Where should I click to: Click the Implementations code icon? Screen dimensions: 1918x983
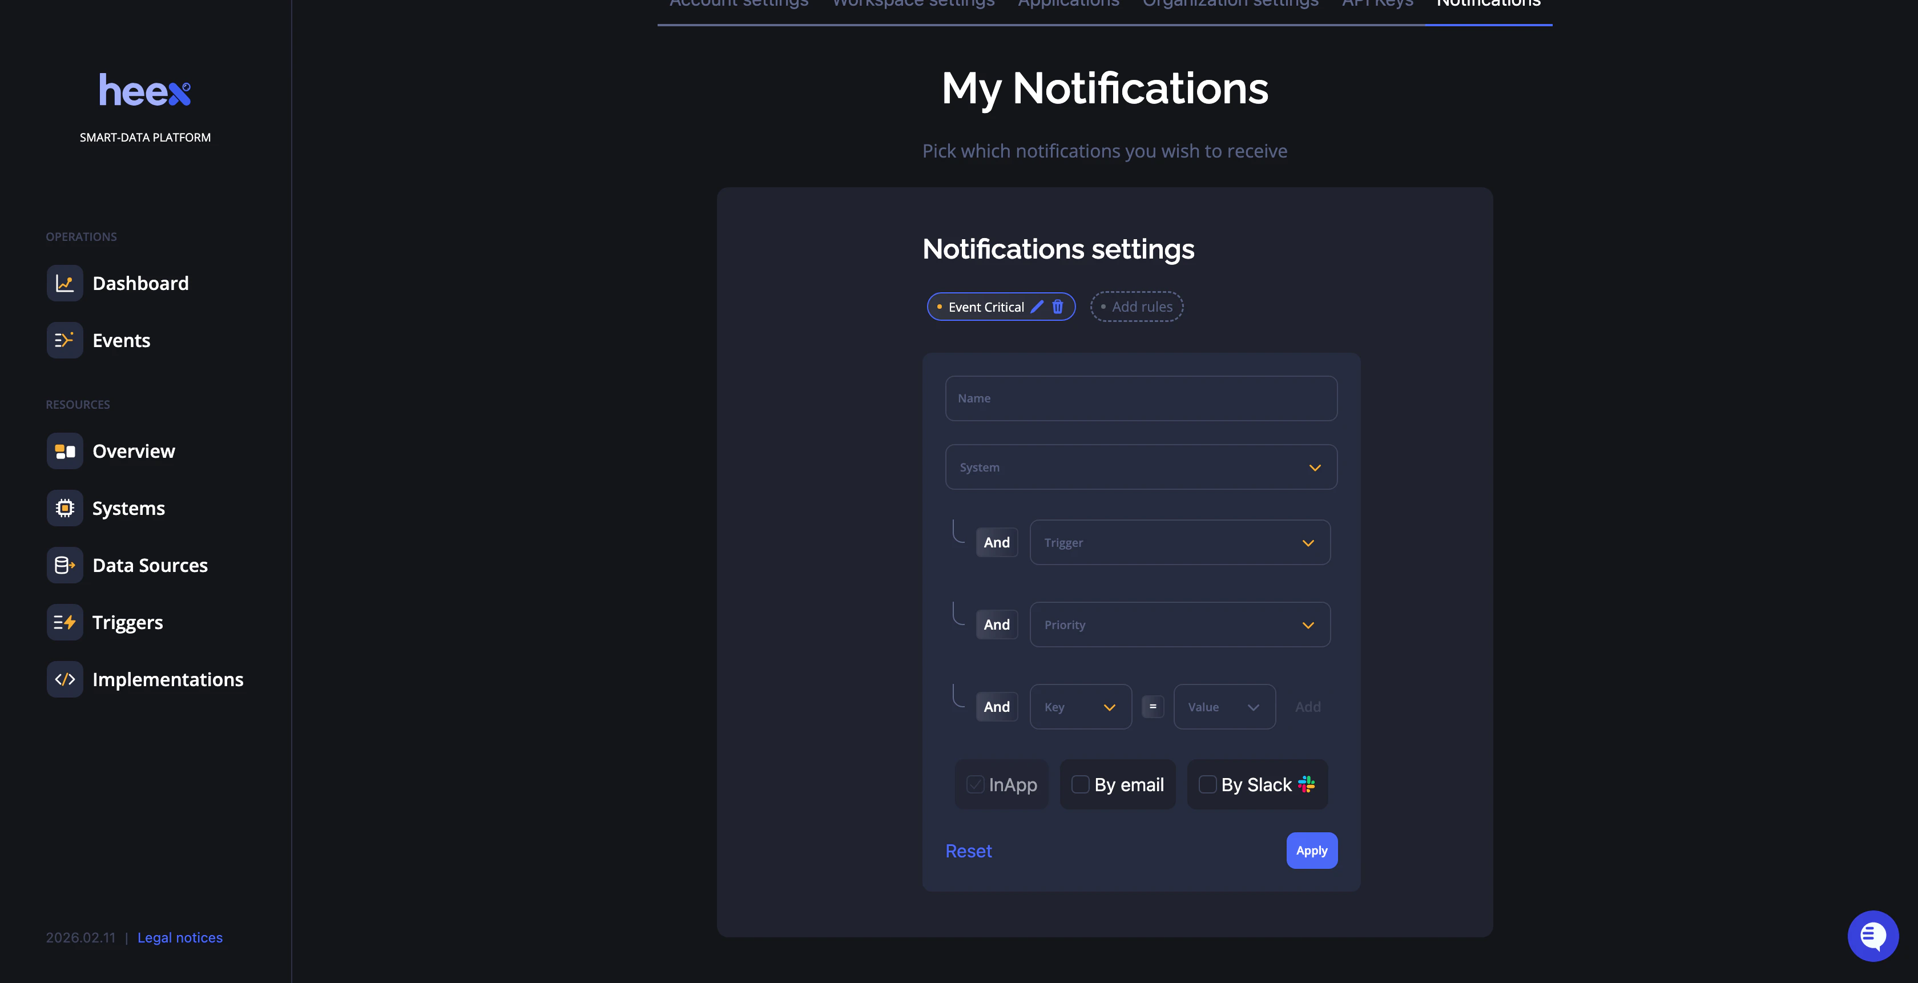pos(65,679)
